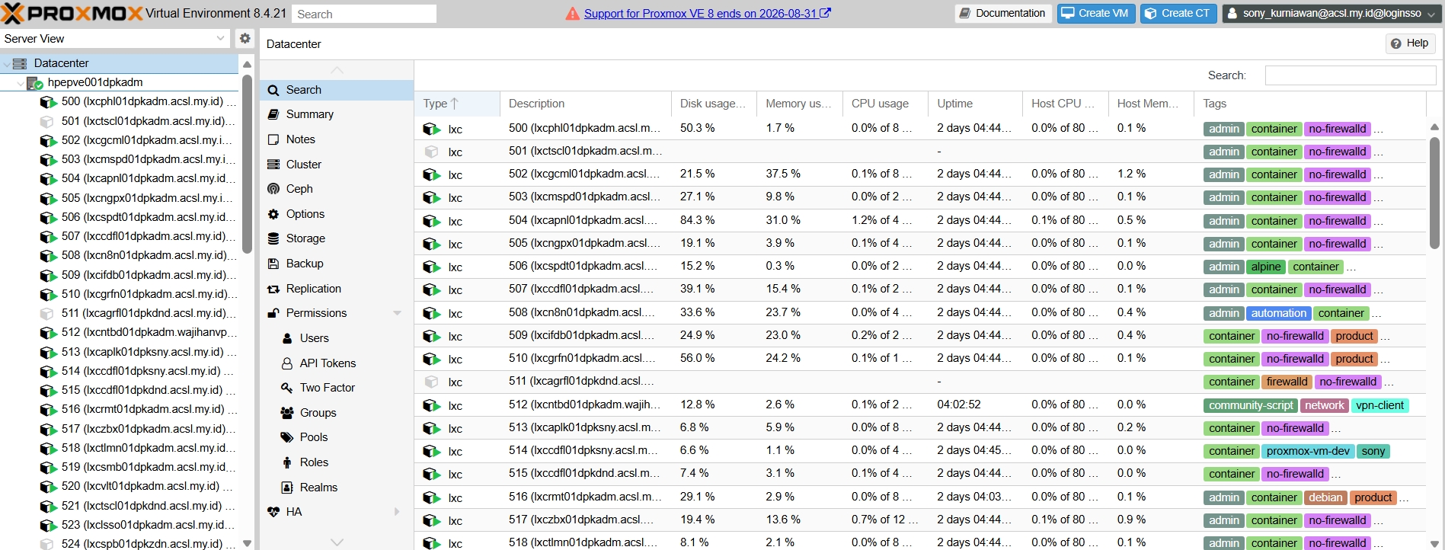
Task: Click the settings gear beside Server View
Action: tap(245, 38)
